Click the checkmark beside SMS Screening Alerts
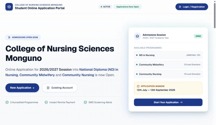Viewport: 216px width, 125px height. click(x=85, y=102)
